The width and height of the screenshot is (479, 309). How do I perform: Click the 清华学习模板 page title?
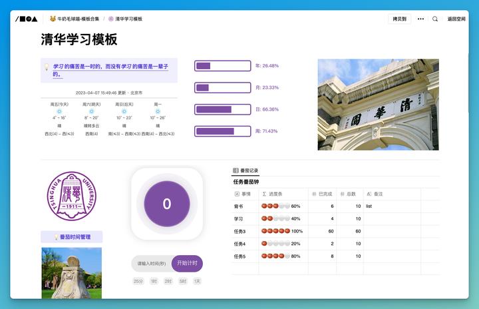pyautogui.click(x=79, y=39)
